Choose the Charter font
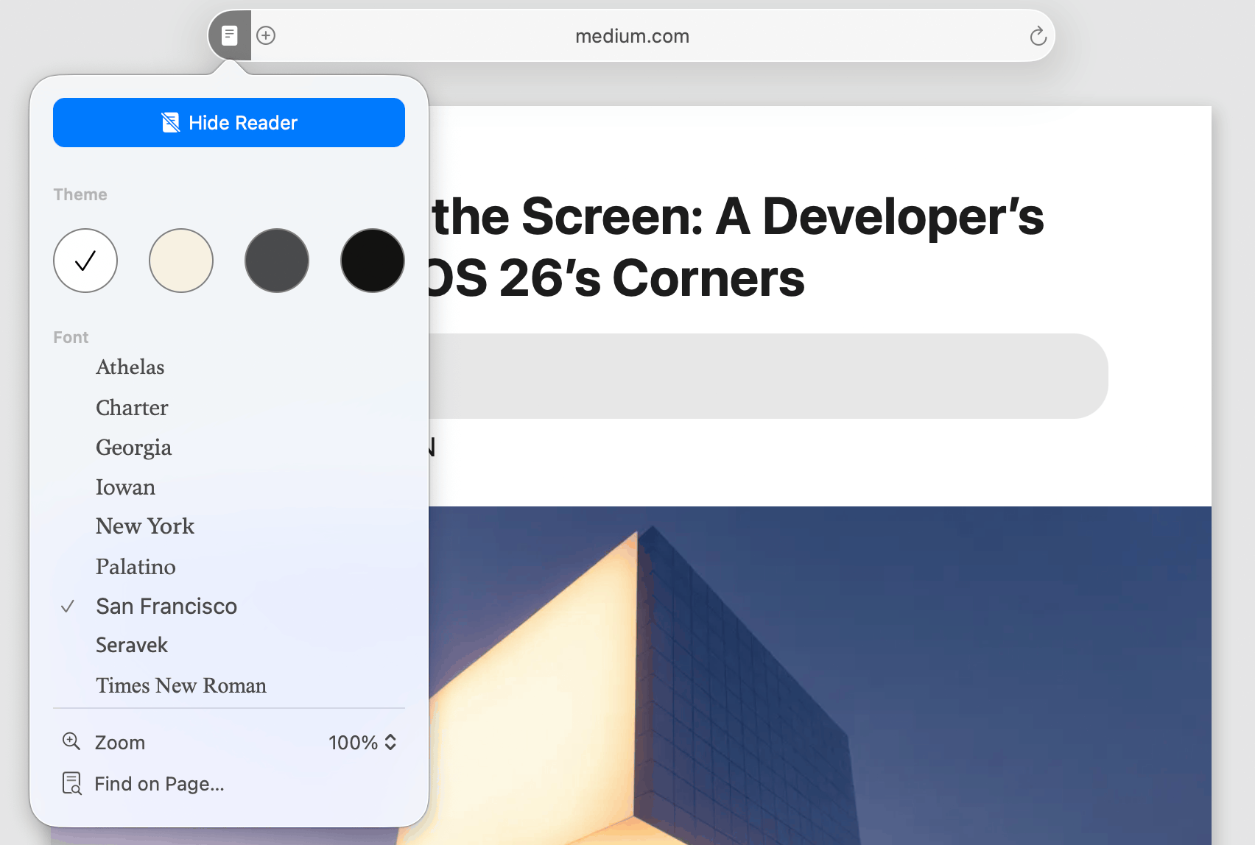This screenshot has width=1255, height=845. [x=132, y=408]
